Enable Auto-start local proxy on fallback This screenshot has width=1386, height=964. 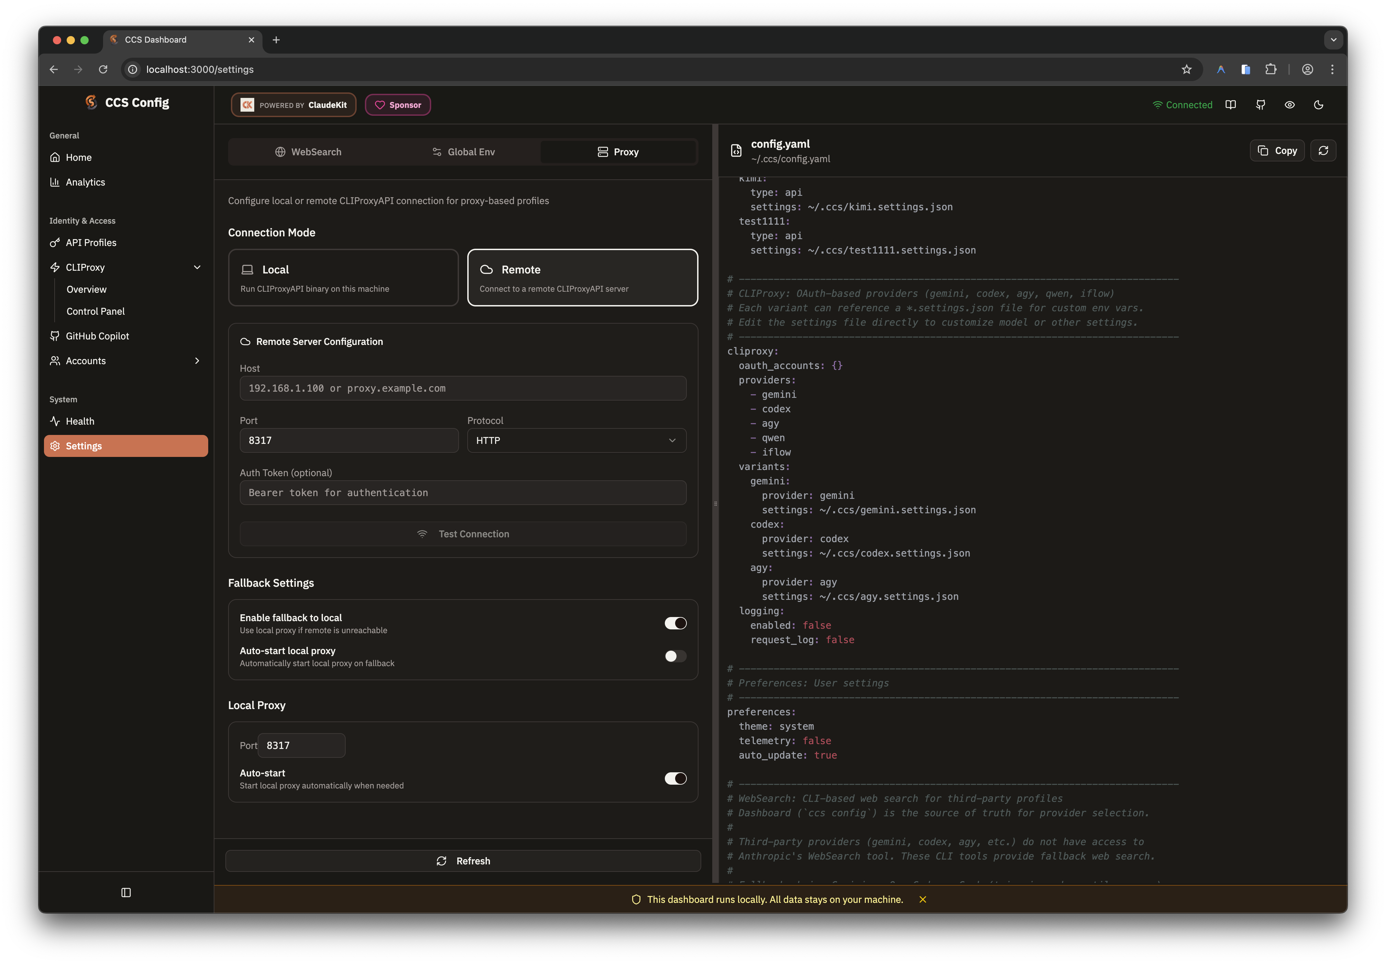coord(675,656)
